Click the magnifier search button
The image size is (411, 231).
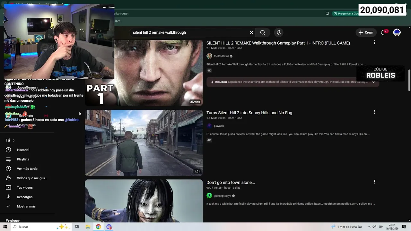point(263,32)
